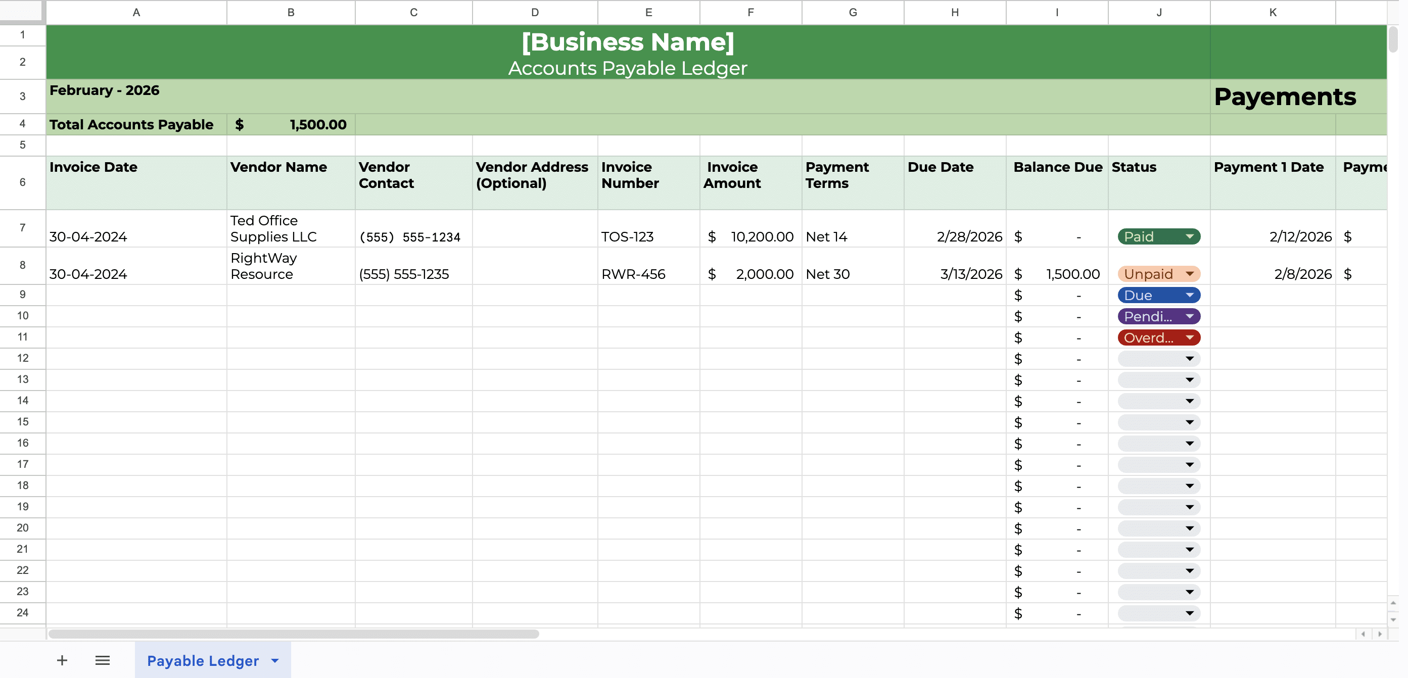Select the Invoice Amount column header cell
The image size is (1408, 678).
[750, 182]
